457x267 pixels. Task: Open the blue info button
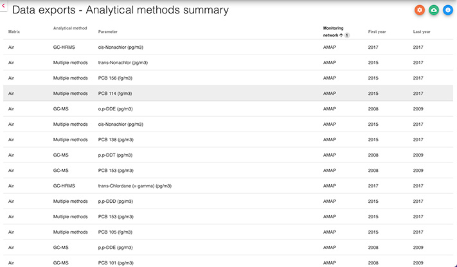[x=447, y=10]
